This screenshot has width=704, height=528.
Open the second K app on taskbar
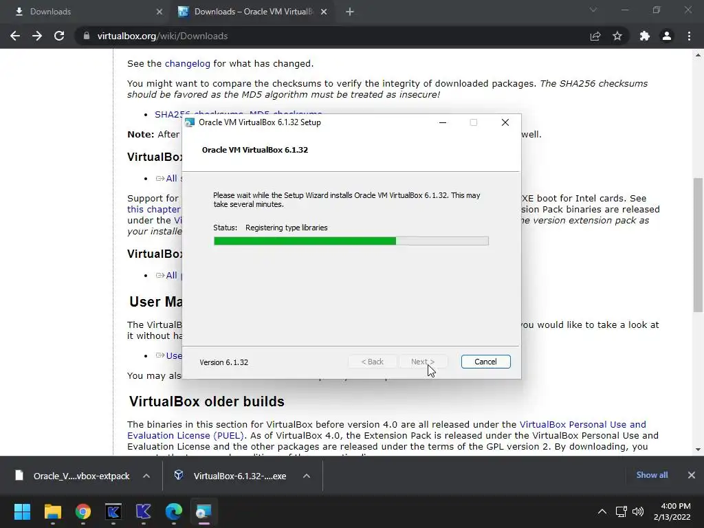[143, 511]
